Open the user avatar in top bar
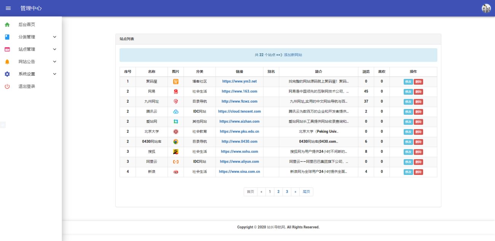Image resolution: width=495 pixels, height=241 pixels. click(x=486, y=8)
